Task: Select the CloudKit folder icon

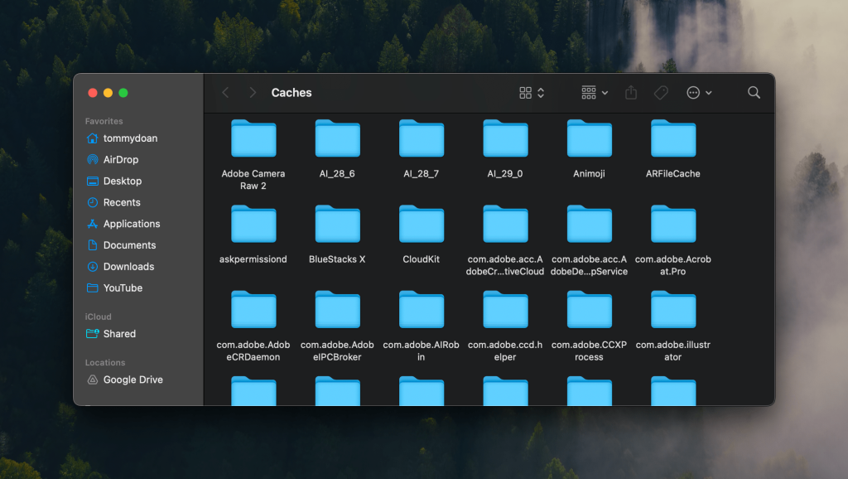Action: pos(422,225)
